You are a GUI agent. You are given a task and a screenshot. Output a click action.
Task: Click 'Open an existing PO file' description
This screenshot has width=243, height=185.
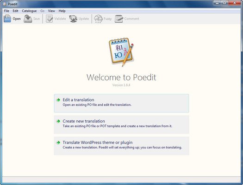coord(97,105)
